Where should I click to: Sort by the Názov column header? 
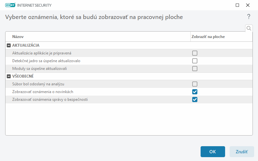click(x=18, y=37)
